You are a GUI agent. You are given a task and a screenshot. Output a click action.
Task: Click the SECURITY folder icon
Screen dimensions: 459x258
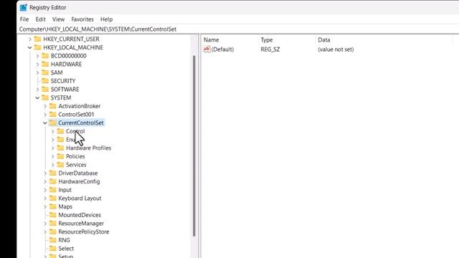pyautogui.click(x=45, y=81)
